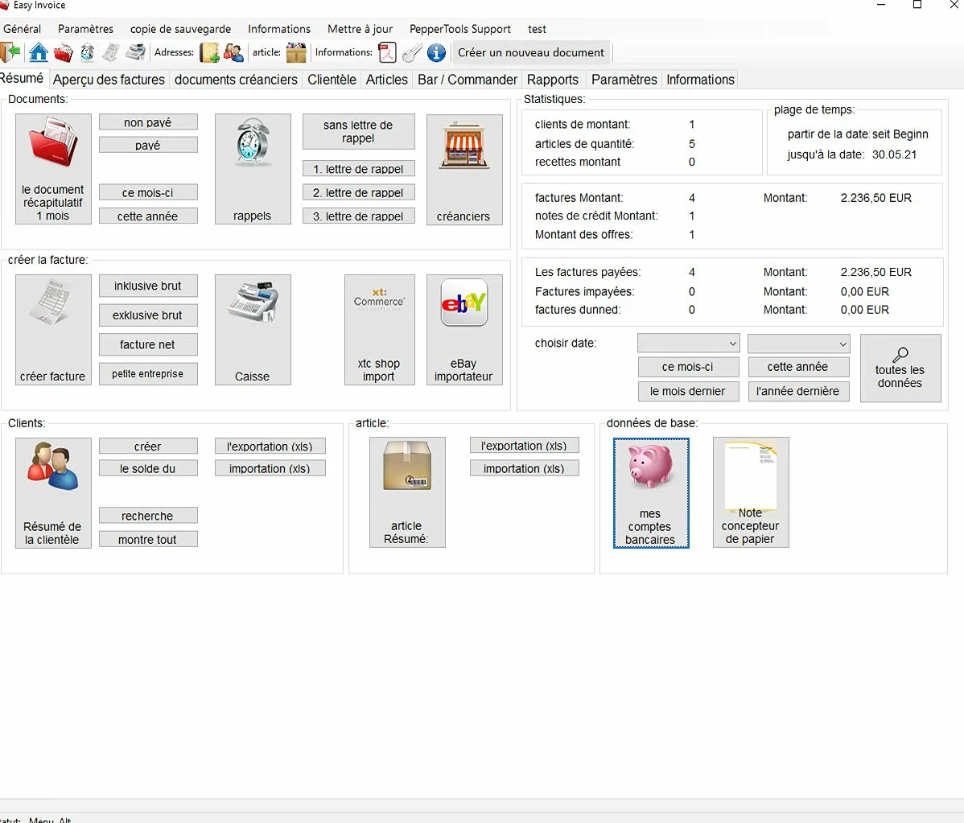Switch to Bar / Commander tab
The height and width of the screenshot is (823, 964).
coord(468,80)
